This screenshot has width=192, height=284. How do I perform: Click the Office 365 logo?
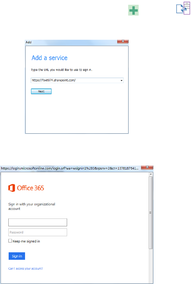26,188
